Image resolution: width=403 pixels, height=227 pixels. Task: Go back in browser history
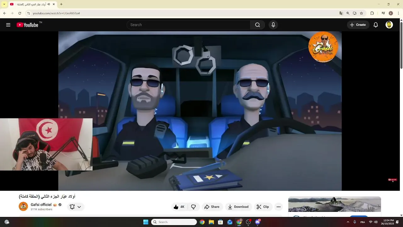coord(4,13)
